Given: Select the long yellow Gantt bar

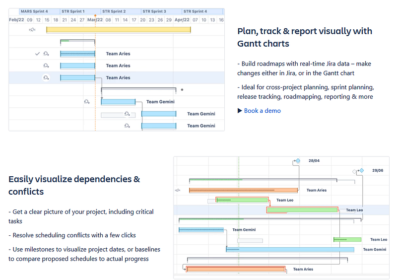Looking at the screenshot, I should (x=119, y=30).
